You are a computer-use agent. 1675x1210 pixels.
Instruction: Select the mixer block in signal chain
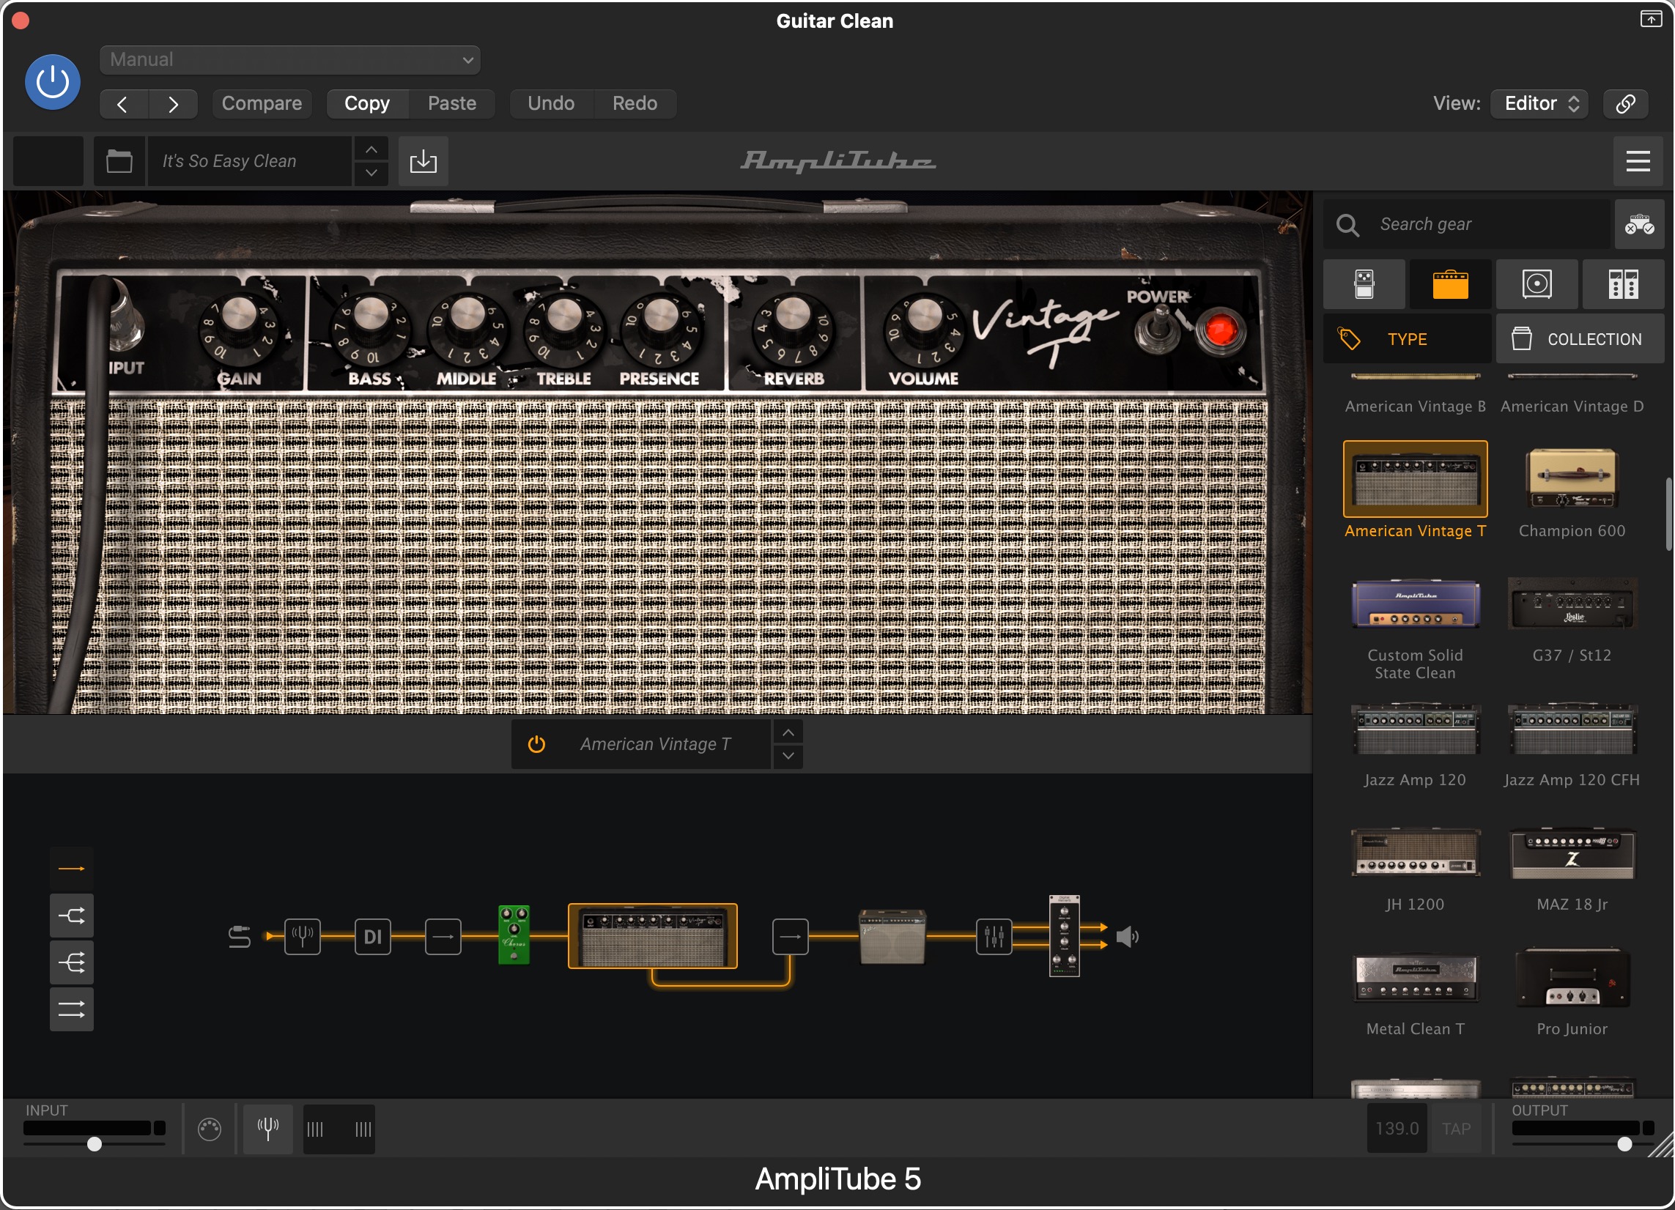(x=994, y=937)
